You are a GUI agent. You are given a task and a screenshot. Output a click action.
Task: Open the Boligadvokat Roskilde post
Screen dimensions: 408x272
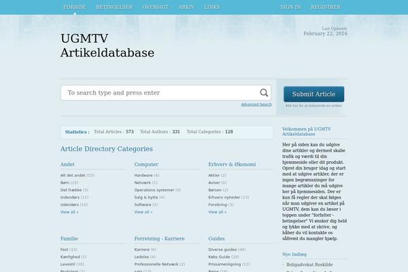[x=309, y=265]
